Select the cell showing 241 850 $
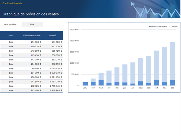 (x=32, y=82)
